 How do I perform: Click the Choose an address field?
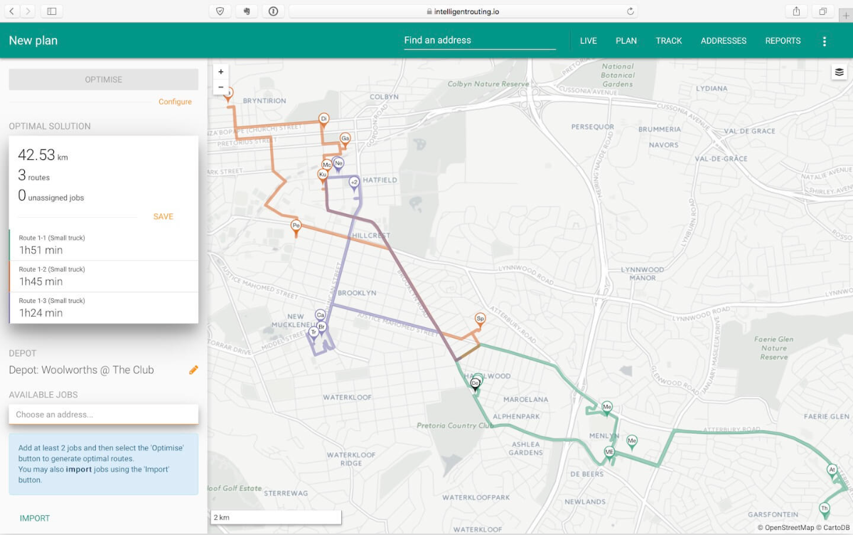pos(104,415)
